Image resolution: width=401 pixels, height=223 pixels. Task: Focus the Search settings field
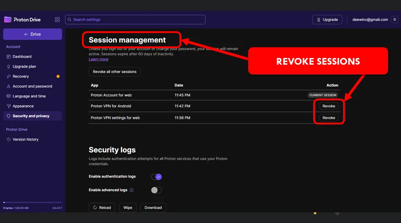(135, 20)
